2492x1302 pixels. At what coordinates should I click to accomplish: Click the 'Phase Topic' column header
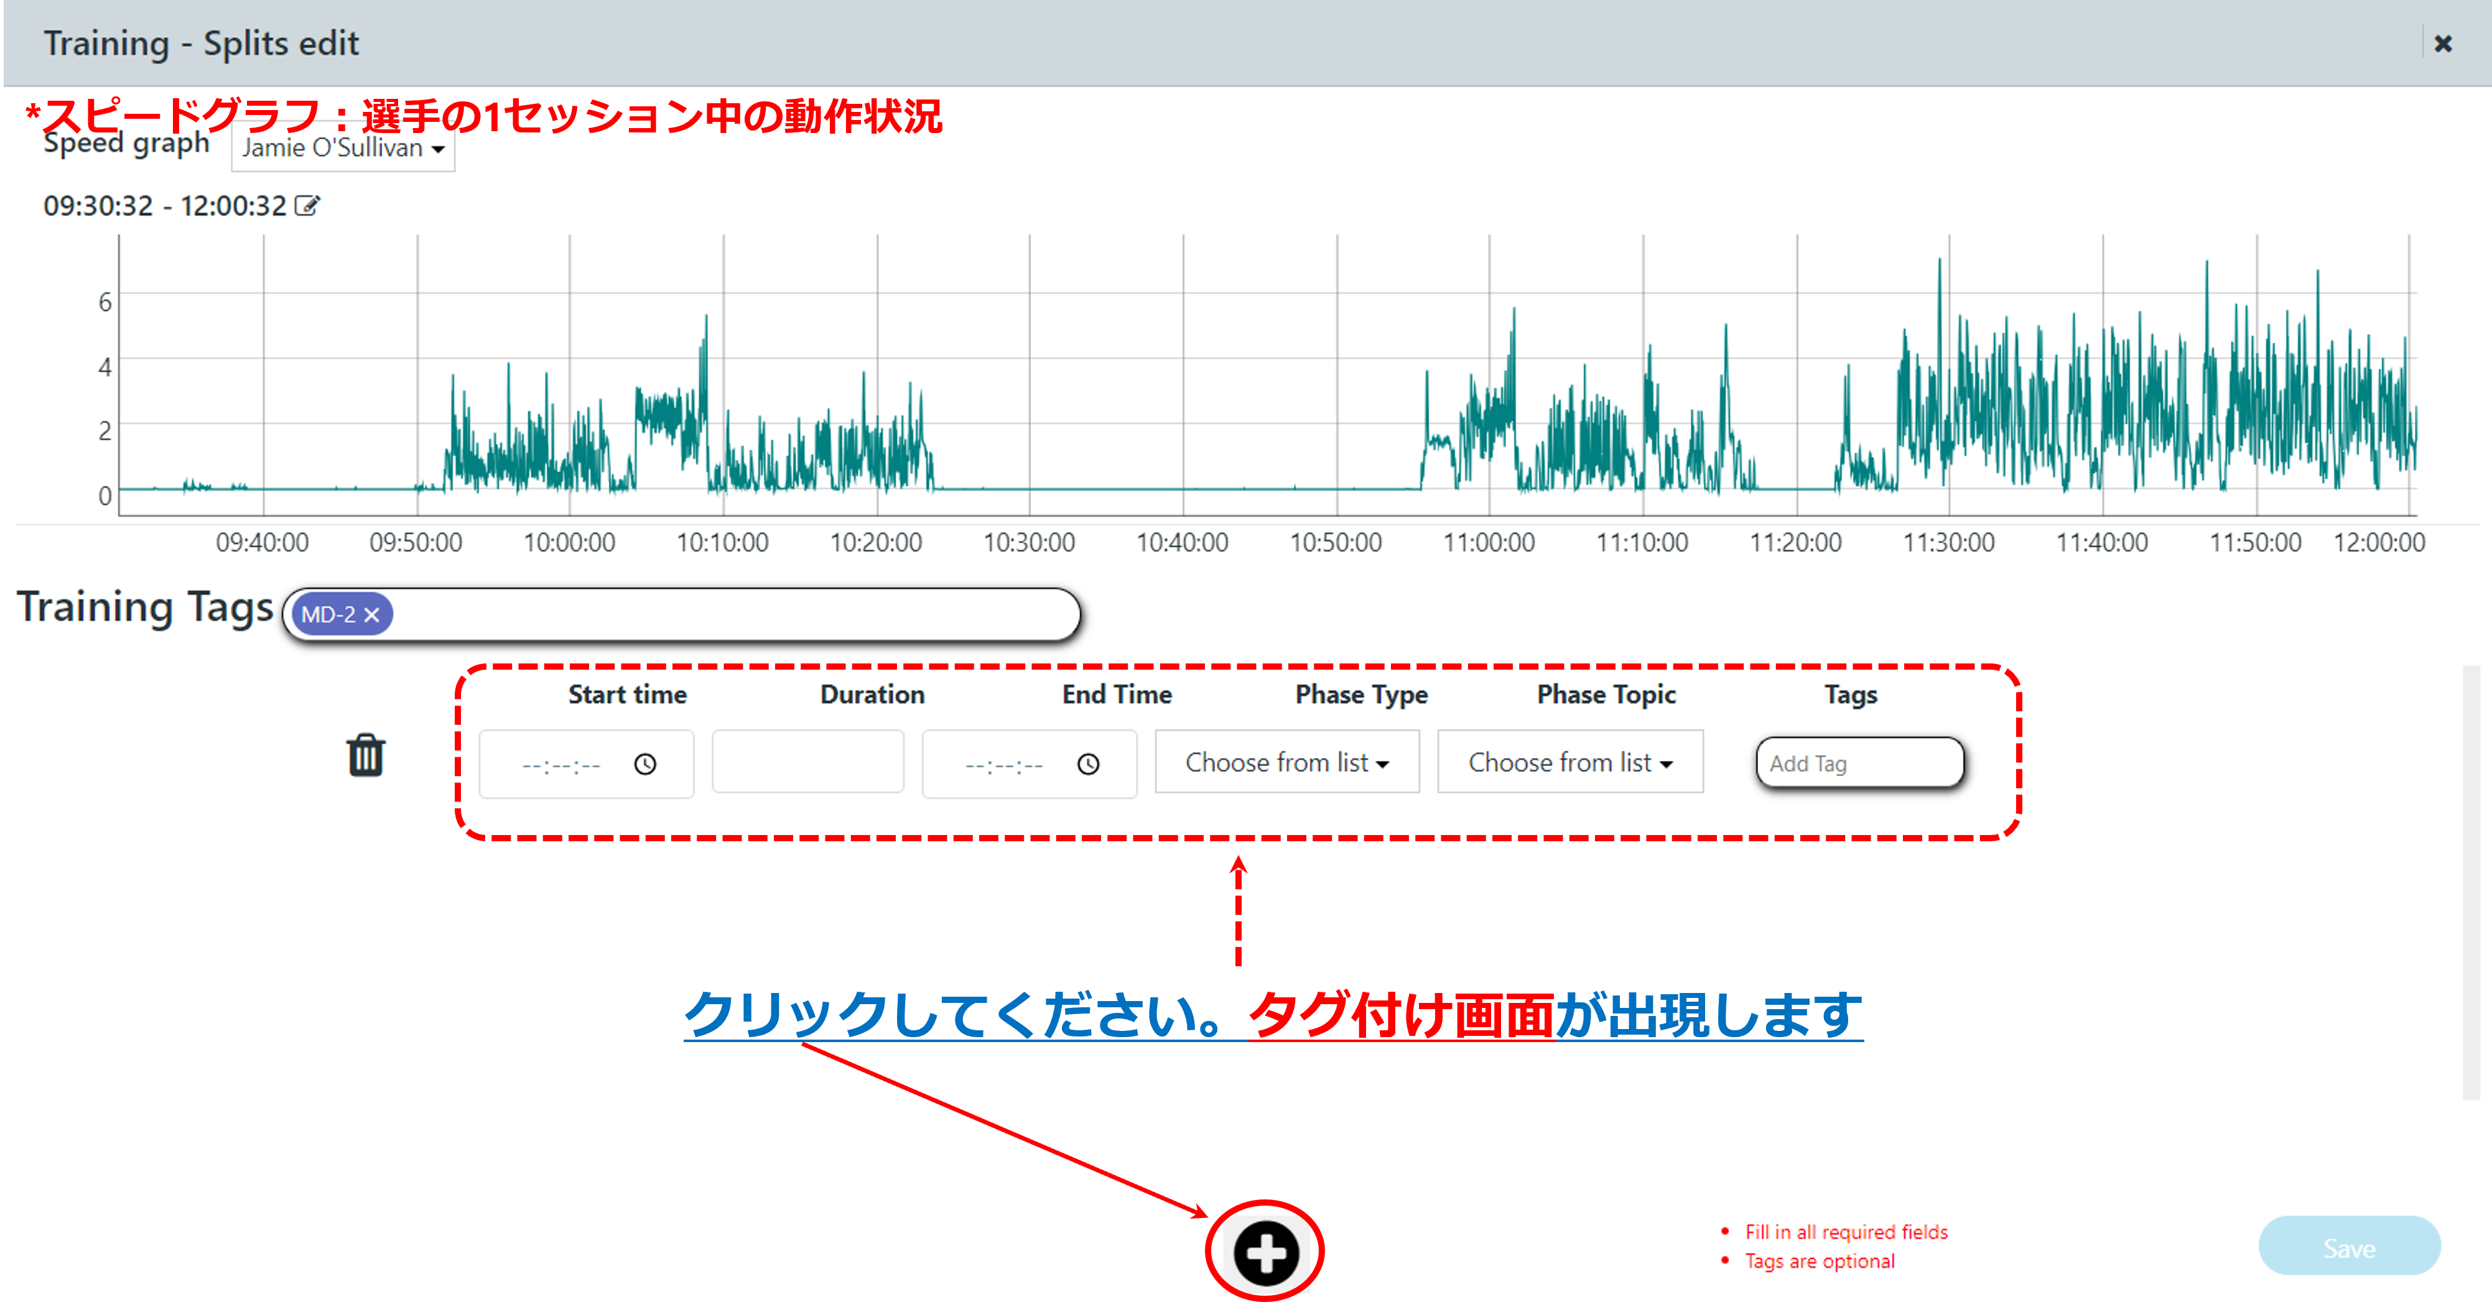click(1606, 694)
